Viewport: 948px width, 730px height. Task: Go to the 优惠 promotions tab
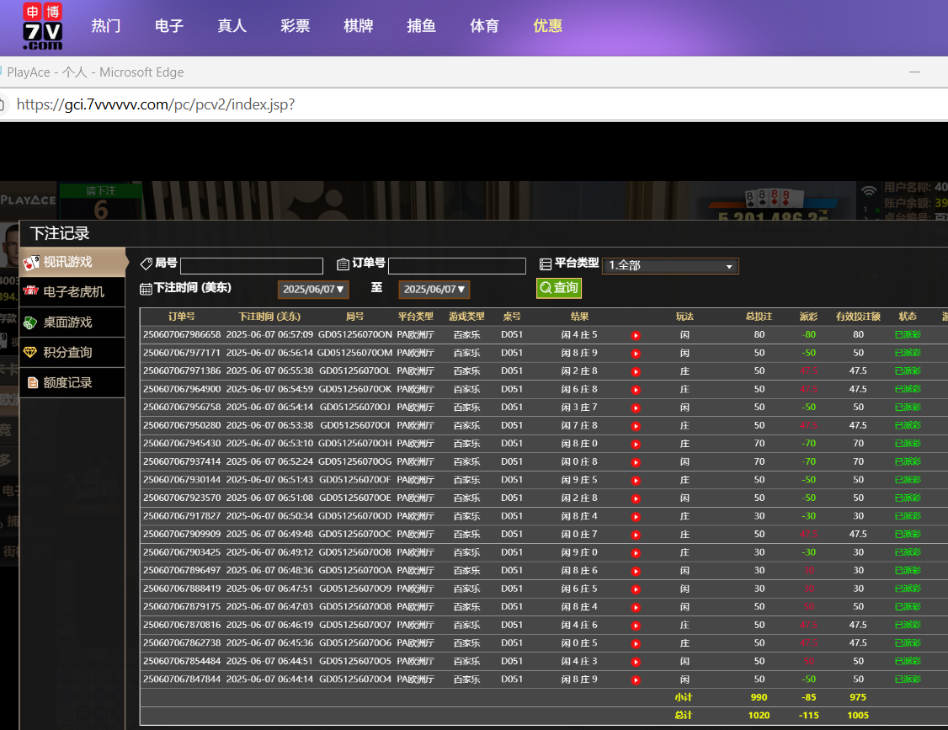tap(547, 26)
